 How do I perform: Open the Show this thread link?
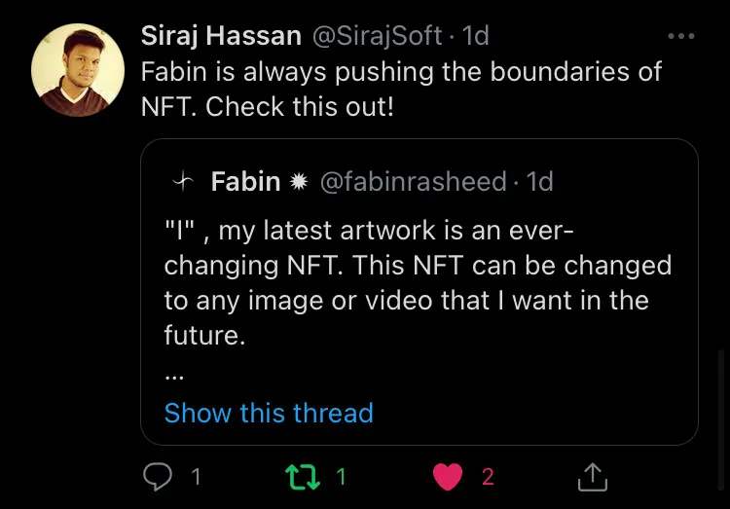click(269, 413)
